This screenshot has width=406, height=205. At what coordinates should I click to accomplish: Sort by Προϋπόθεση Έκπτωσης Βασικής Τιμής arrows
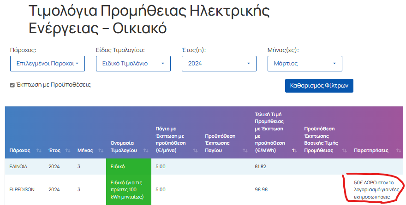344,151
